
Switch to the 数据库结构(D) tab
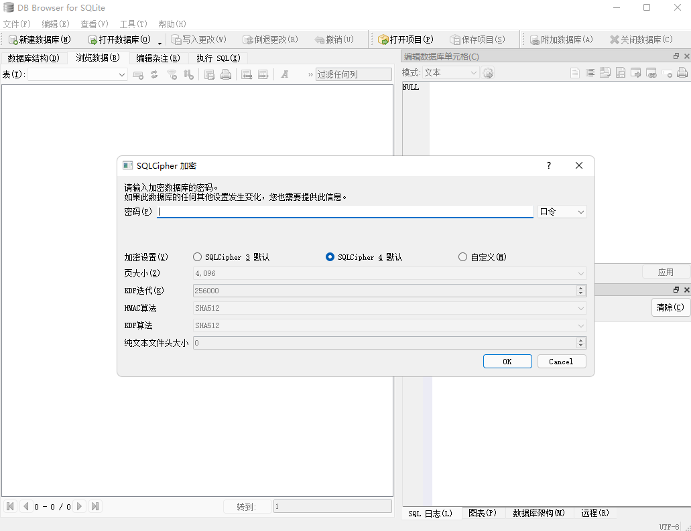34,58
